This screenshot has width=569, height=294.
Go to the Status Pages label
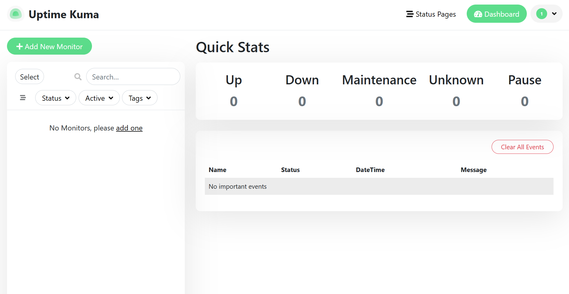pos(435,14)
